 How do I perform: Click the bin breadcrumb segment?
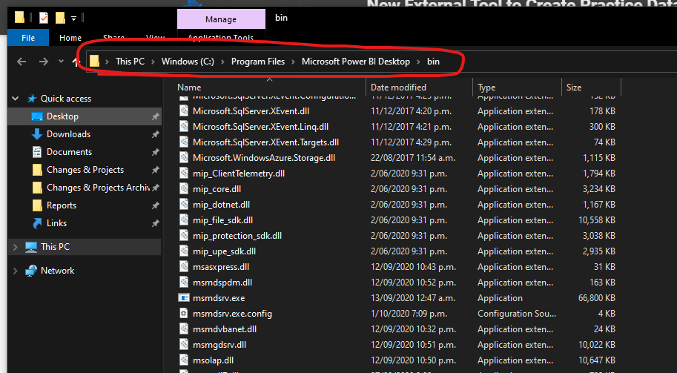pos(434,62)
